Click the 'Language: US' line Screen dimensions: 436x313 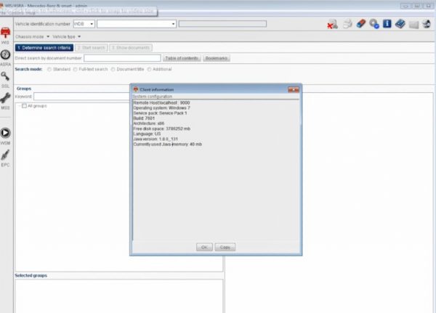[x=147, y=134]
